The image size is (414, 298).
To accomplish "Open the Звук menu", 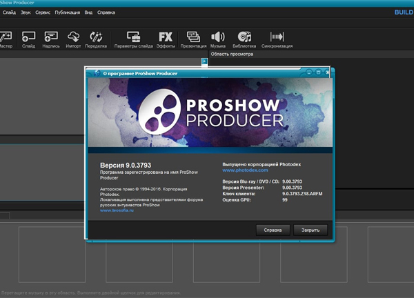I will point(25,12).
